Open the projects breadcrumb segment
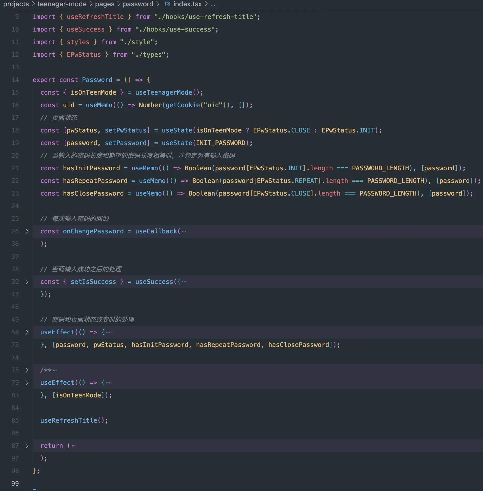The width and height of the screenshot is (483, 491). pyautogui.click(x=16, y=4)
